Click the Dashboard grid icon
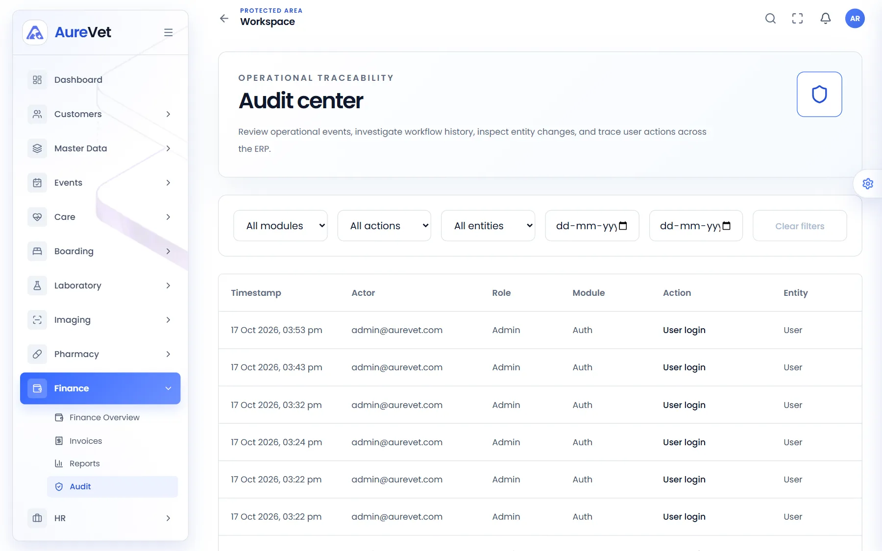The height and width of the screenshot is (551, 882). coord(37,80)
